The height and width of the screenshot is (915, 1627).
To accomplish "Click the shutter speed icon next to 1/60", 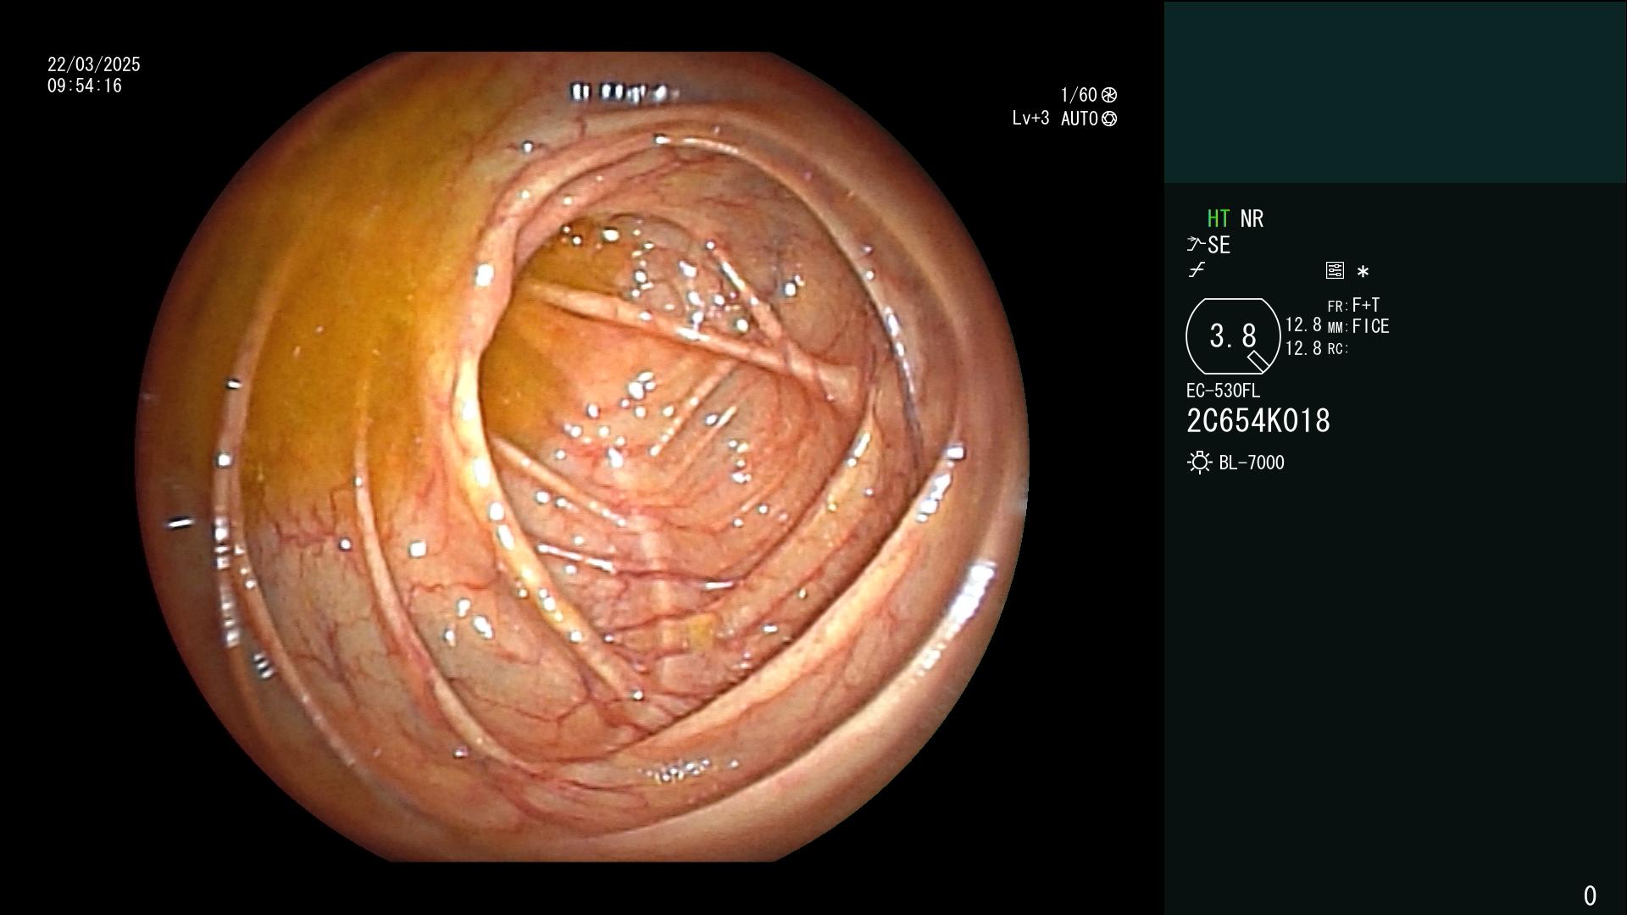I will pos(1109,95).
